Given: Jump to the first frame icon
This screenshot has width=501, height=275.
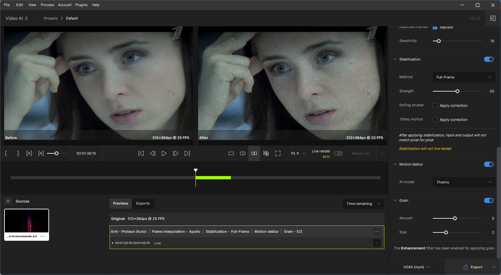Looking at the screenshot, I should tap(141, 153).
